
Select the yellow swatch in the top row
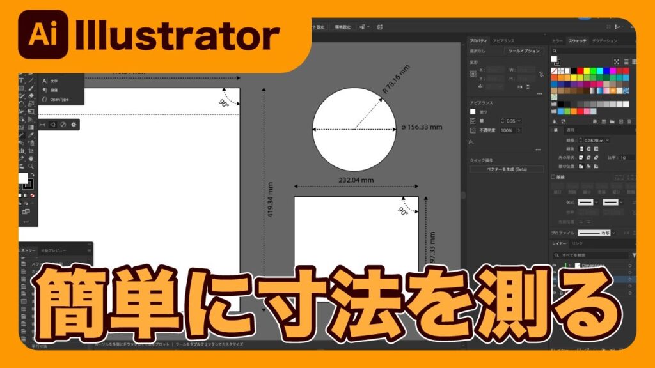587,71
